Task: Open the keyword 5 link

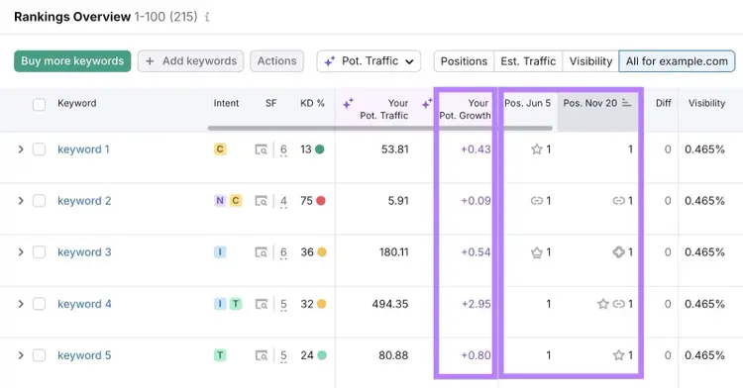Action: point(84,355)
